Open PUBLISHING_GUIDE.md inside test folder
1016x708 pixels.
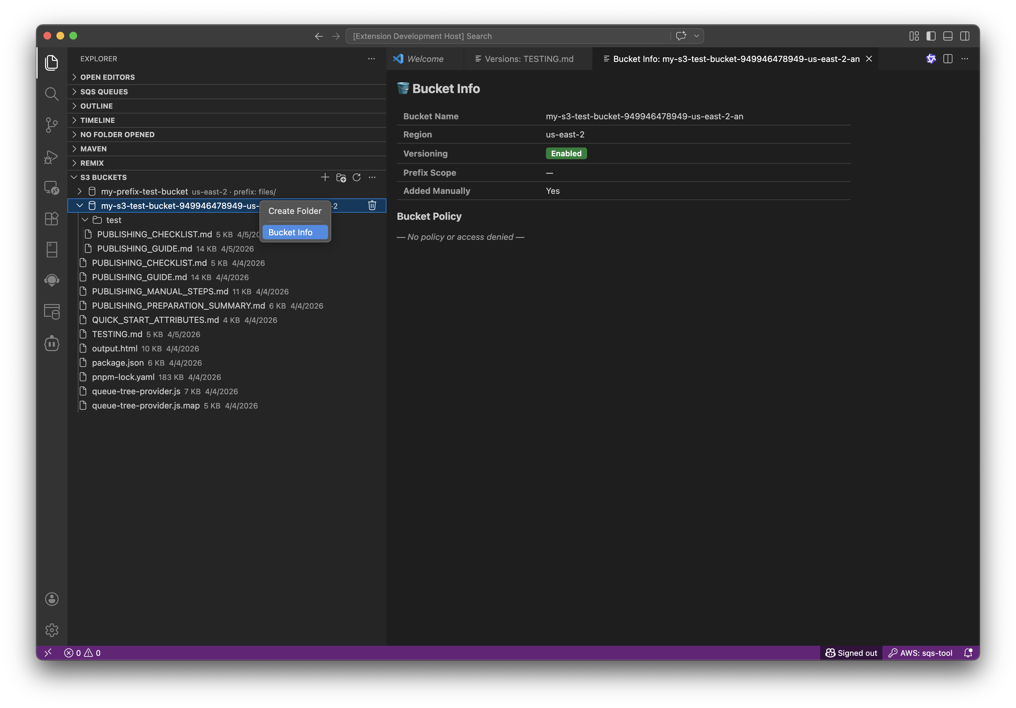click(x=227, y=249)
